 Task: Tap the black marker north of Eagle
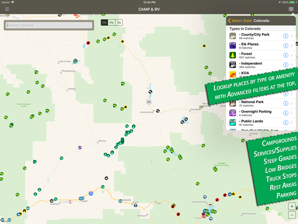pos(107,178)
